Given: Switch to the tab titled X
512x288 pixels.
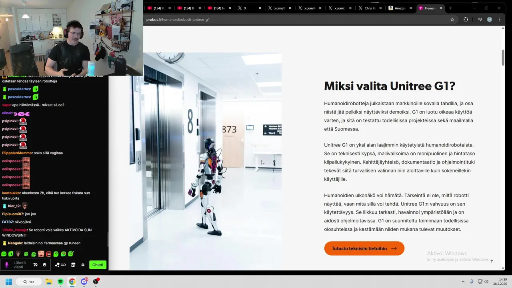Looking at the screenshot, I should 250,8.
